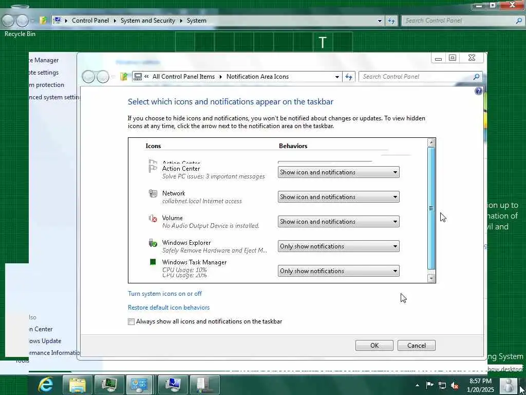Refresh the Notification Area Icons address bar
Image resolution: width=526 pixels, height=395 pixels.
coord(349,77)
